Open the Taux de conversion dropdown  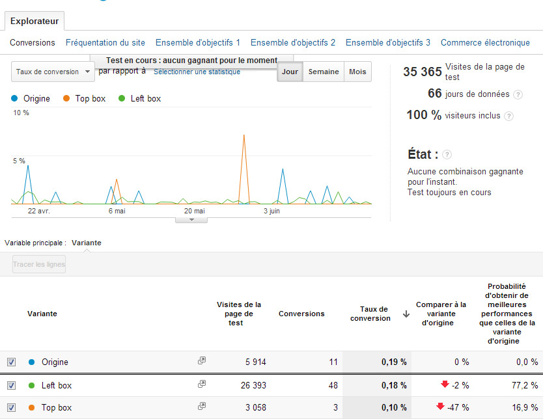pyautogui.click(x=53, y=72)
